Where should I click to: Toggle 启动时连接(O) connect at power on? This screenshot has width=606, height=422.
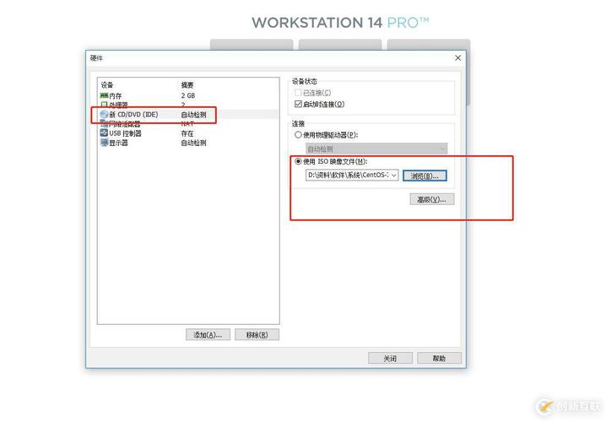pos(298,104)
